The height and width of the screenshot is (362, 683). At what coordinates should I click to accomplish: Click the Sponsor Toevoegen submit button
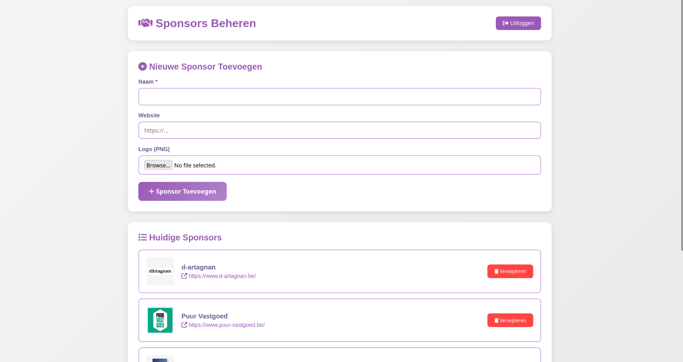click(182, 191)
